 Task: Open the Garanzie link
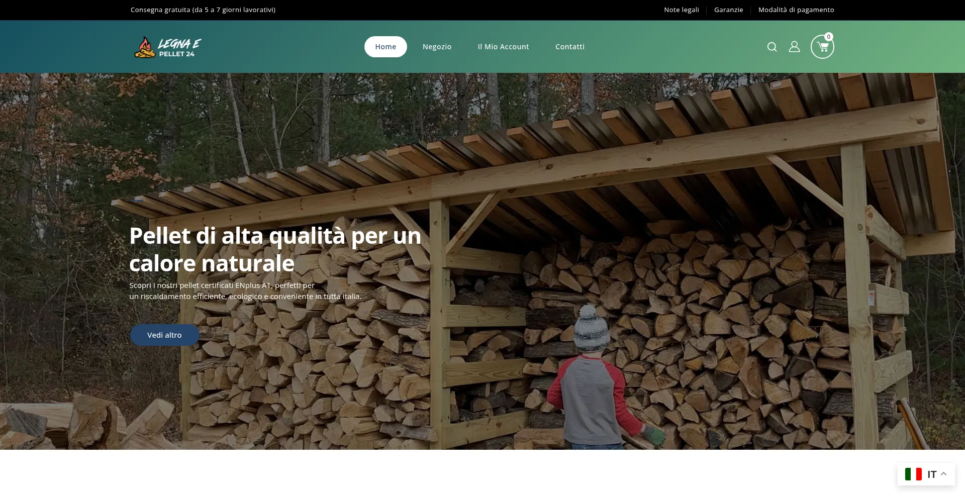(x=728, y=10)
